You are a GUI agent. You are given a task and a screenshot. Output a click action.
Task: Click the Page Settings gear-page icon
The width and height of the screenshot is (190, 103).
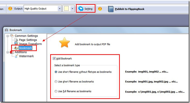(x=16, y=40)
